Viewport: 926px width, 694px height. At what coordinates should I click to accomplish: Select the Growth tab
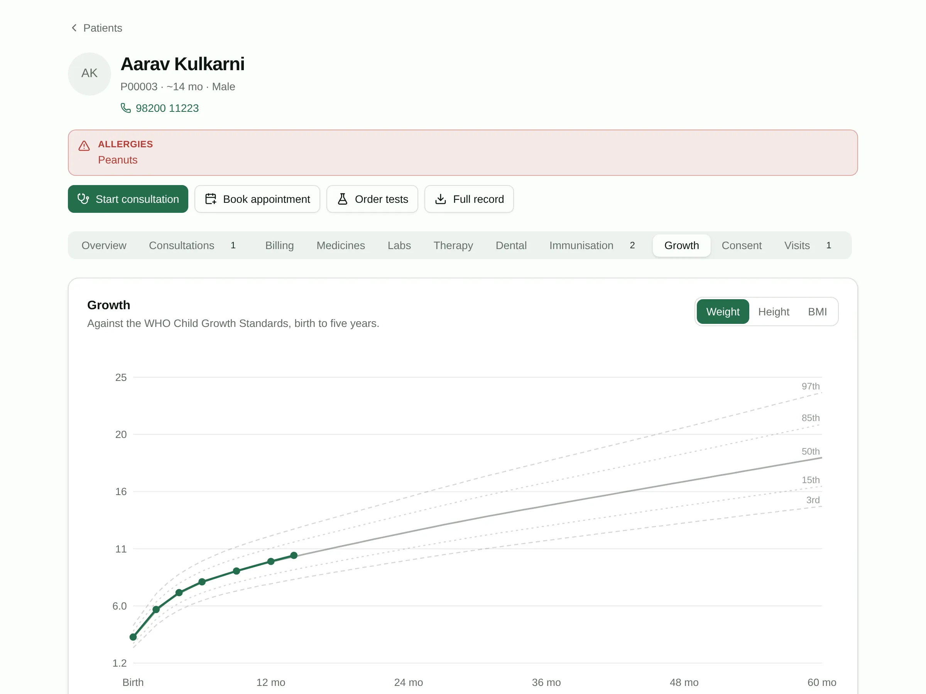(681, 245)
